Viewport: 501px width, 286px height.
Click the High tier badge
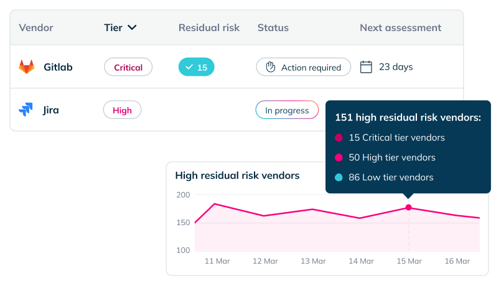[123, 110]
